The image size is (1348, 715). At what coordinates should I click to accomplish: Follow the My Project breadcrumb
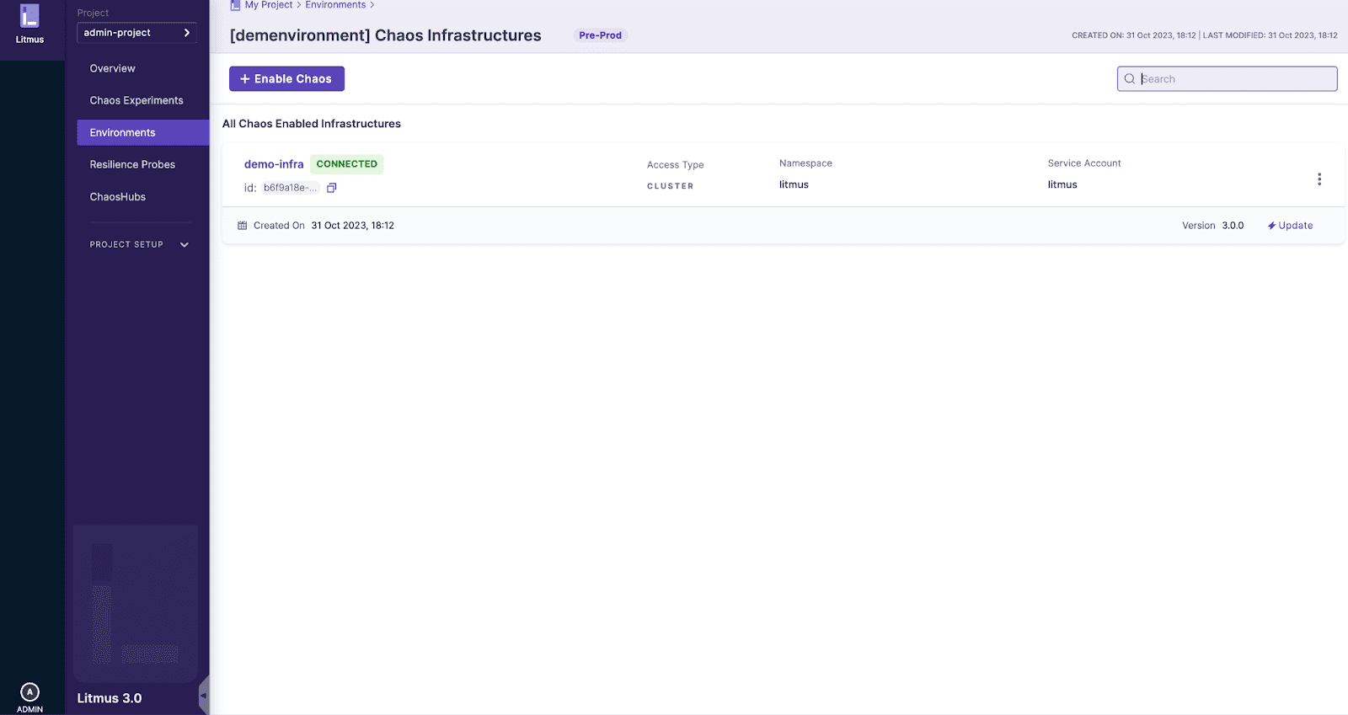pyautogui.click(x=269, y=5)
